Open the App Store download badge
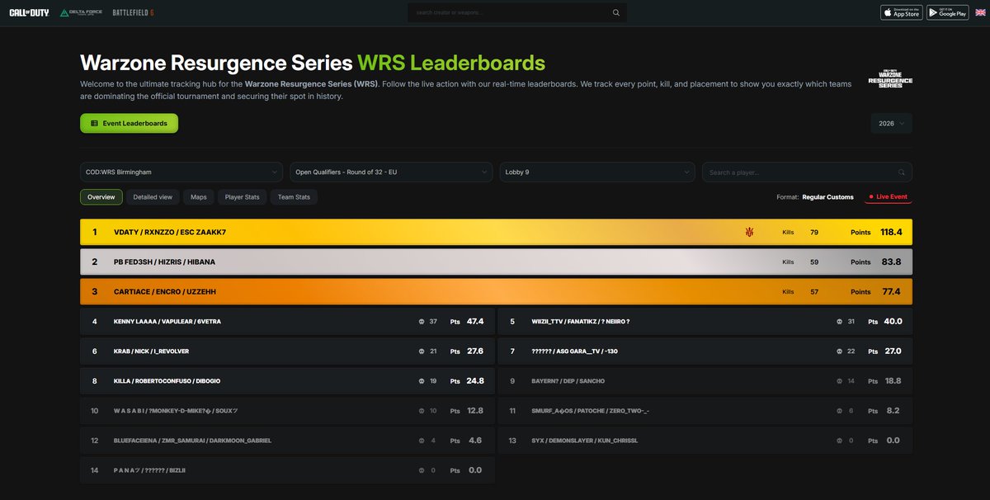Image resolution: width=990 pixels, height=500 pixels. (x=902, y=12)
